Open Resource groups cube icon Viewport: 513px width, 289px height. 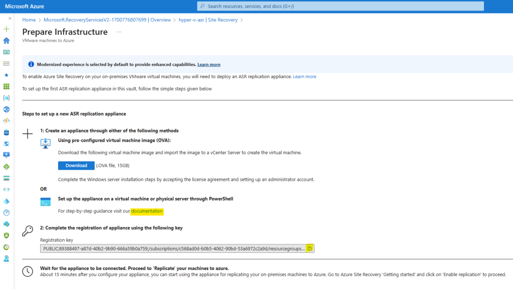[x=6, y=98]
